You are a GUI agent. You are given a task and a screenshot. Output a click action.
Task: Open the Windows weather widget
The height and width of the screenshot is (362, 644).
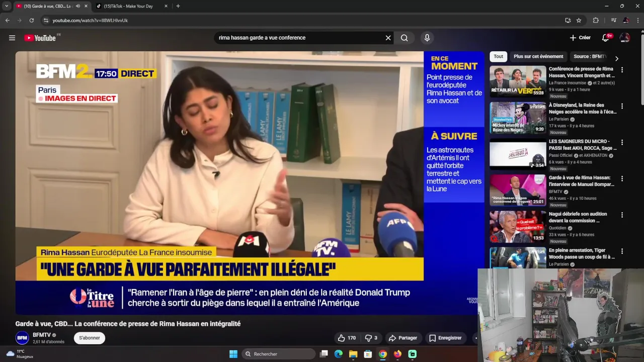[x=20, y=354]
